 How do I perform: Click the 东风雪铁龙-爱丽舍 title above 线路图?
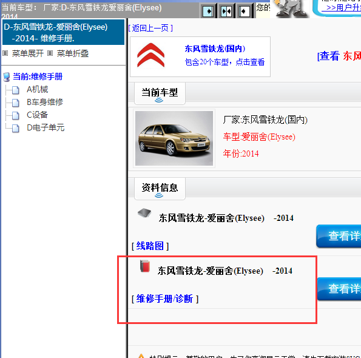(x=226, y=218)
